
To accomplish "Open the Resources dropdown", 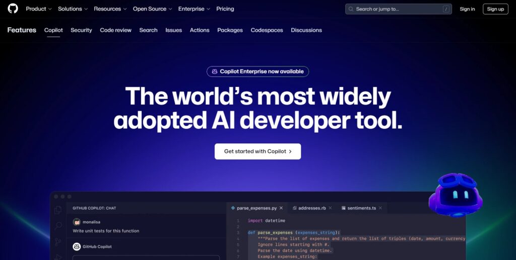I will [x=110, y=9].
